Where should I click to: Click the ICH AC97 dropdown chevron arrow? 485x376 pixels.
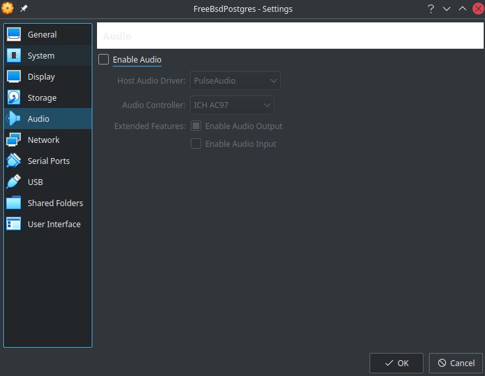click(x=267, y=105)
